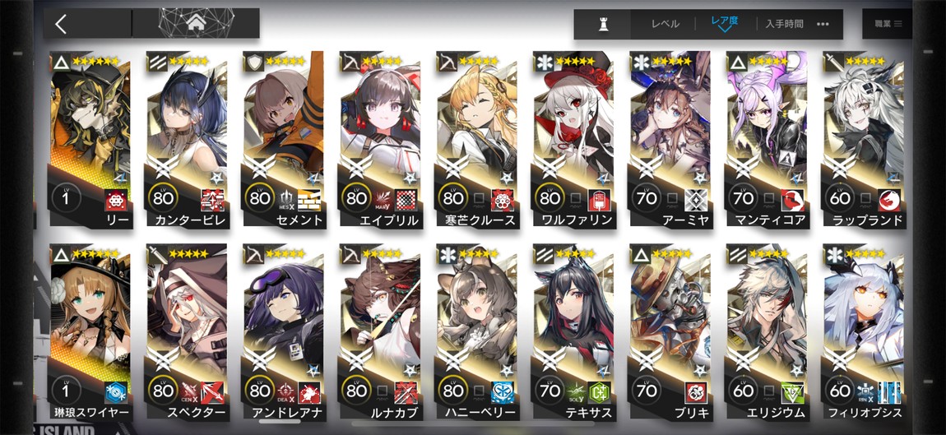Click マンティコア's red skill icon
Image resolution: width=946 pixels, height=435 pixels.
pyautogui.click(x=792, y=200)
